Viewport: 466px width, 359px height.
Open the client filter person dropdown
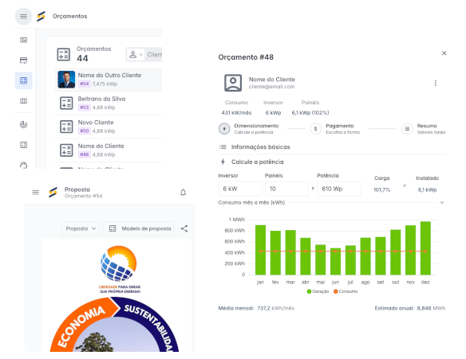[x=136, y=55]
